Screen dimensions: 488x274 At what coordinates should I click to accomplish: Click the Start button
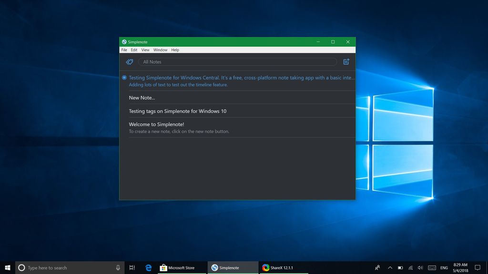(x=7, y=267)
